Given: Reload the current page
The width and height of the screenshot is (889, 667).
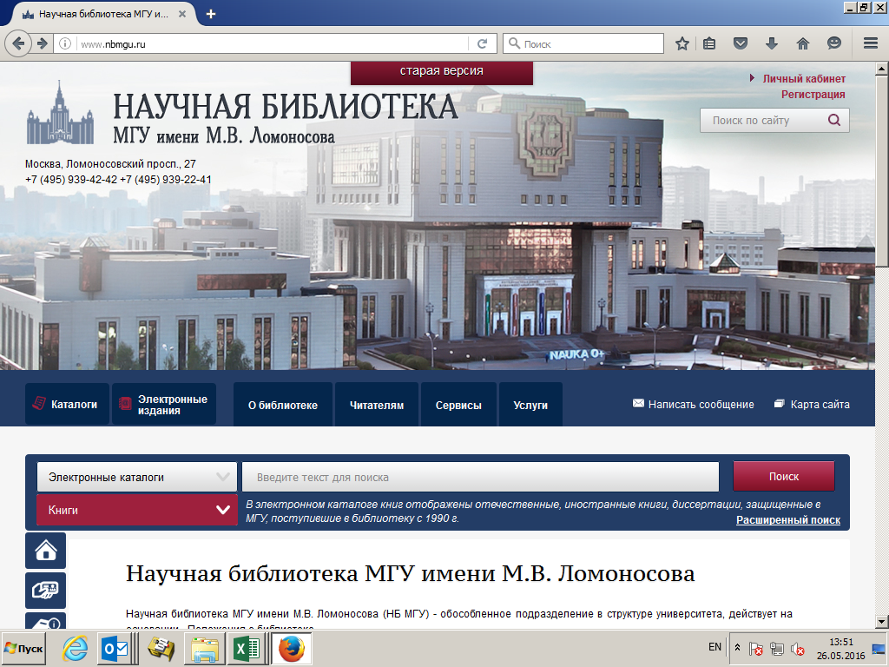Looking at the screenshot, I should point(483,43).
